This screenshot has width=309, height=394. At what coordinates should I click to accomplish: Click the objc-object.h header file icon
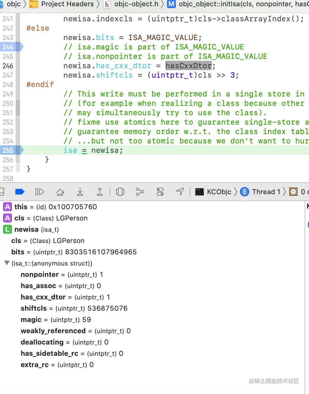point(107,4)
